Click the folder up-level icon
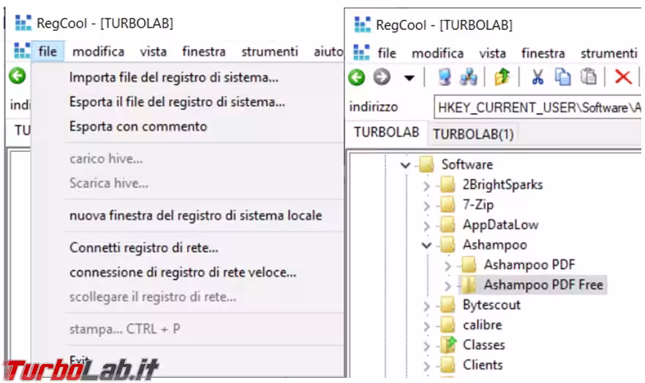The height and width of the screenshot is (383, 645). [x=502, y=77]
